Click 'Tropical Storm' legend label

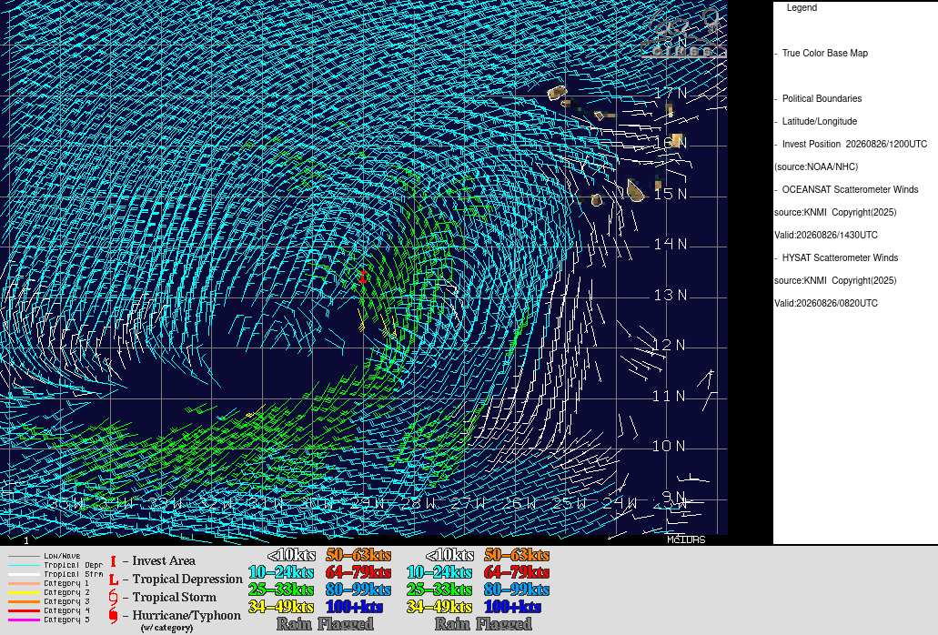pyautogui.click(x=175, y=598)
